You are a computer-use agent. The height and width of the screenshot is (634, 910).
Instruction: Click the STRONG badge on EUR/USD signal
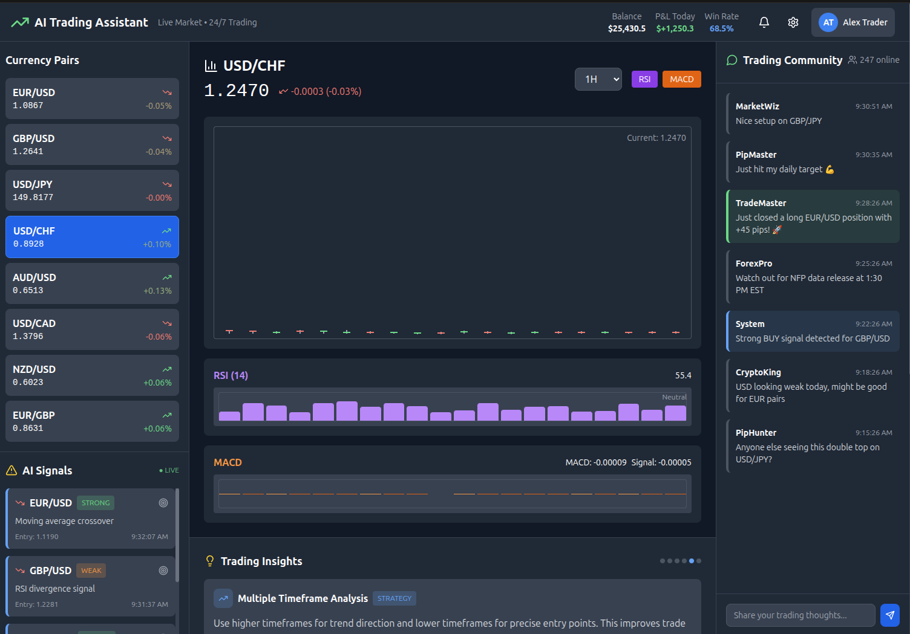96,503
